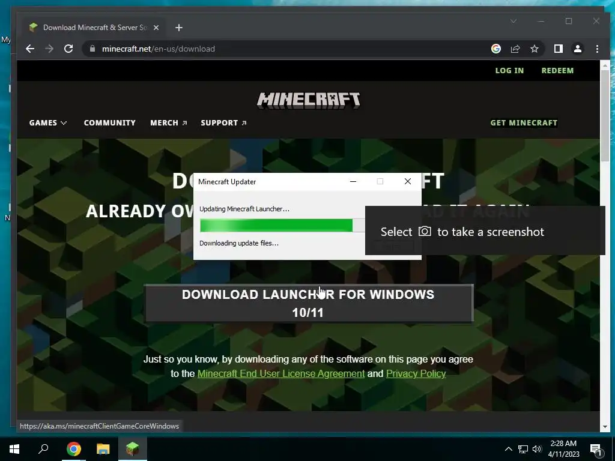
Task: Open the Privacy Policy link
Action: (x=416, y=373)
